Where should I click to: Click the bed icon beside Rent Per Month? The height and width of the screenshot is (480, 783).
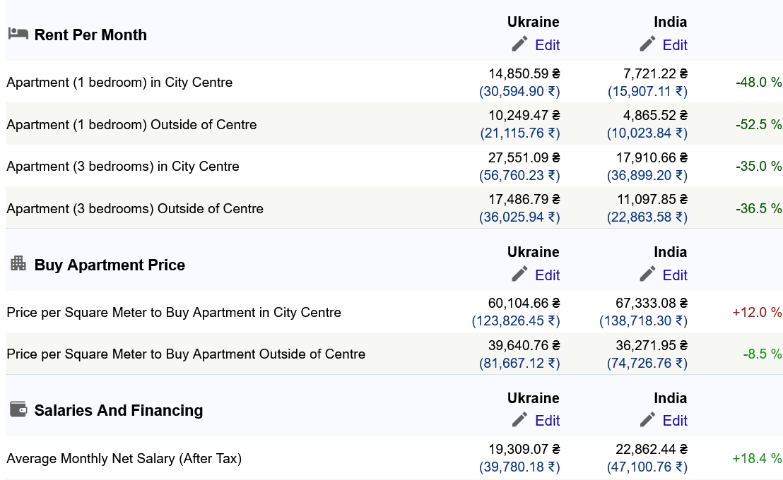coord(18,33)
